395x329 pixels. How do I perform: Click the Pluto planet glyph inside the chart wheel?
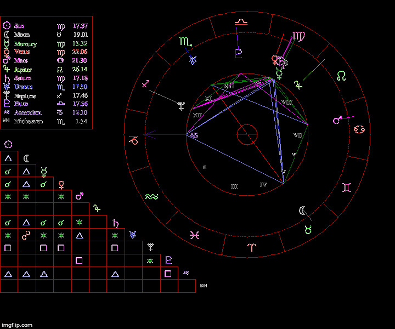point(238,53)
